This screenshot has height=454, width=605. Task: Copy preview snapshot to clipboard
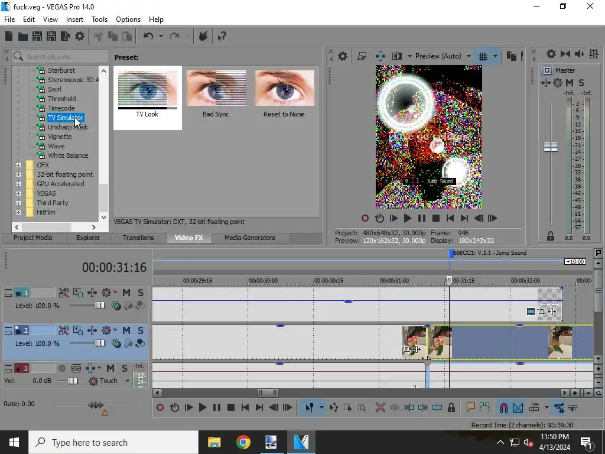pyautogui.click(x=511, y=56)
